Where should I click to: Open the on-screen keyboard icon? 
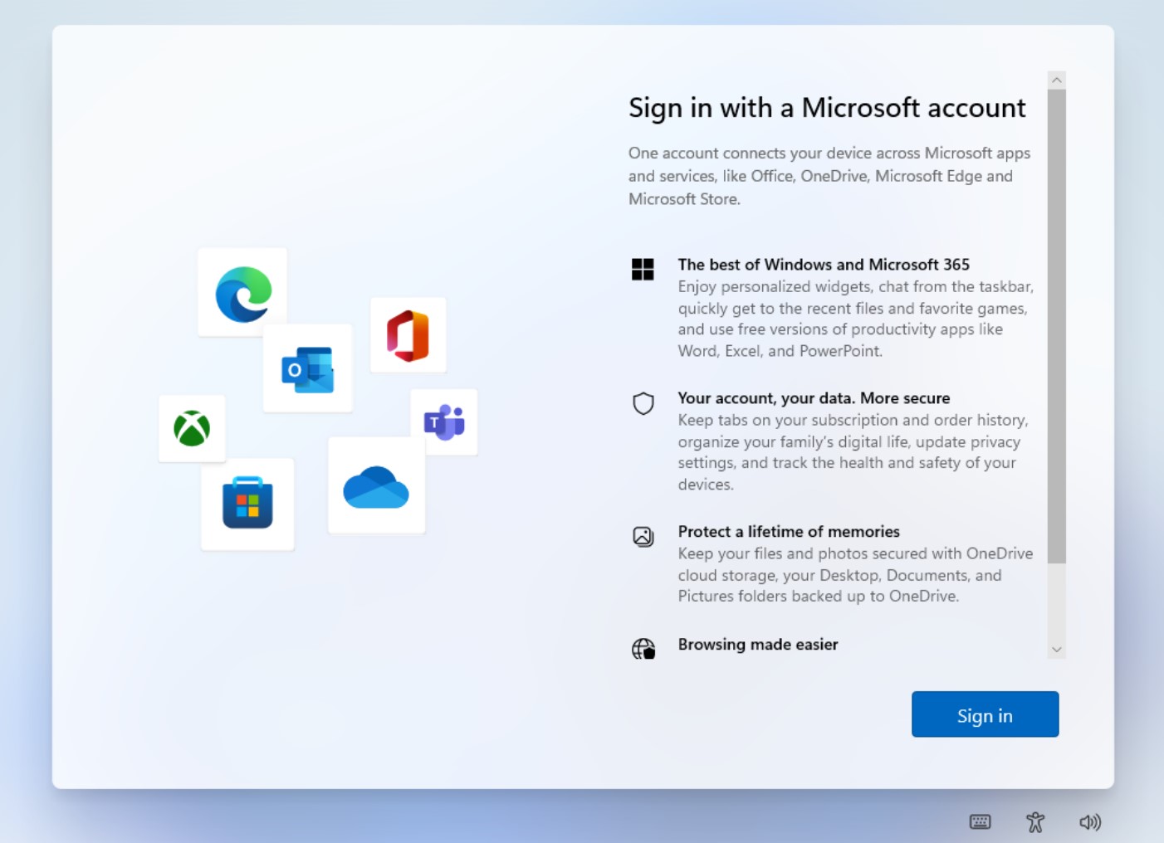point(980,821)
